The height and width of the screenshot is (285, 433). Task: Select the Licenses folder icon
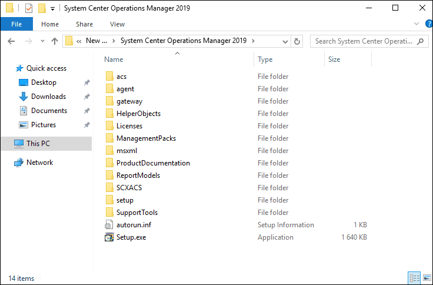click(x=109, y=126)
